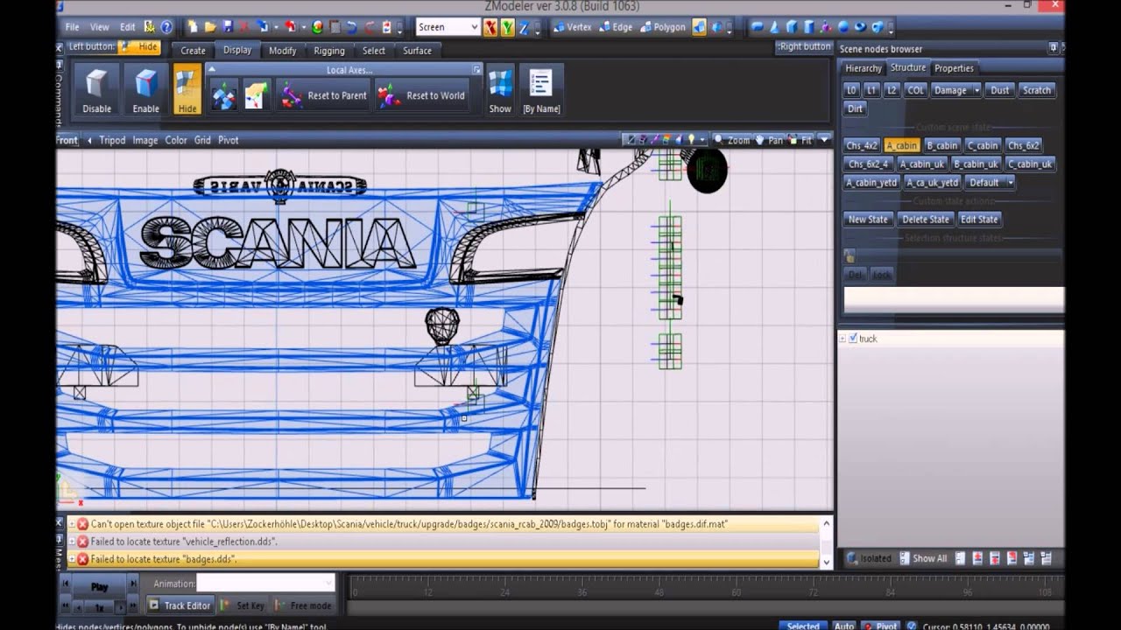Select the highlighted Hide tool icon

[x=187, y=90]
